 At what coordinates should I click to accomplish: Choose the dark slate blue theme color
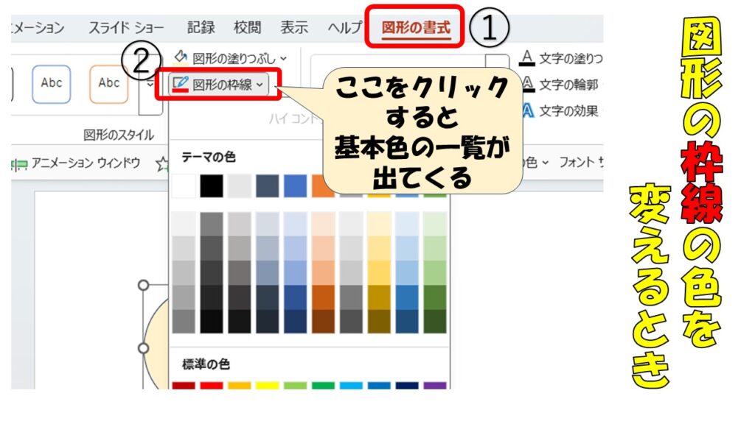pos(268,186)
